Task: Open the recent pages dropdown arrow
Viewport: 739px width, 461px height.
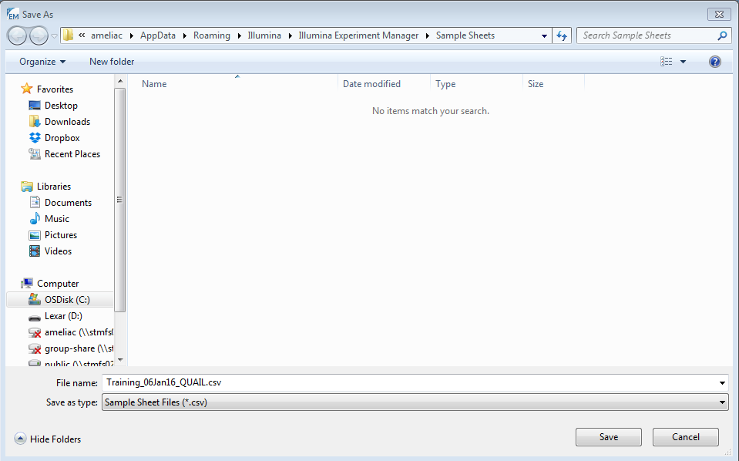Action: point(54,35)
